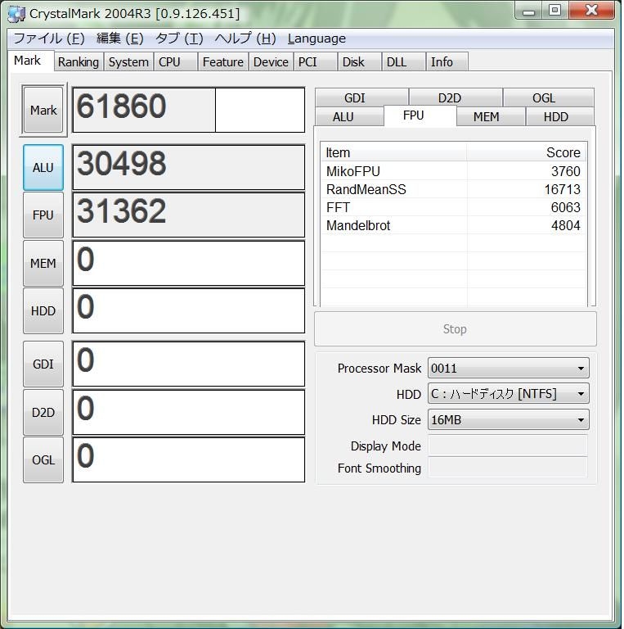Open the Feature tab
The height and width of the screenshot is (629, 624).
[223, 62]
